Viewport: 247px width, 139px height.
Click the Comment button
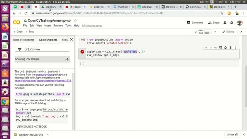(x=195, y=23)
